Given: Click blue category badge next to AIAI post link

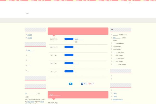Looking at the screenshot, I should (x=69, y=39).
